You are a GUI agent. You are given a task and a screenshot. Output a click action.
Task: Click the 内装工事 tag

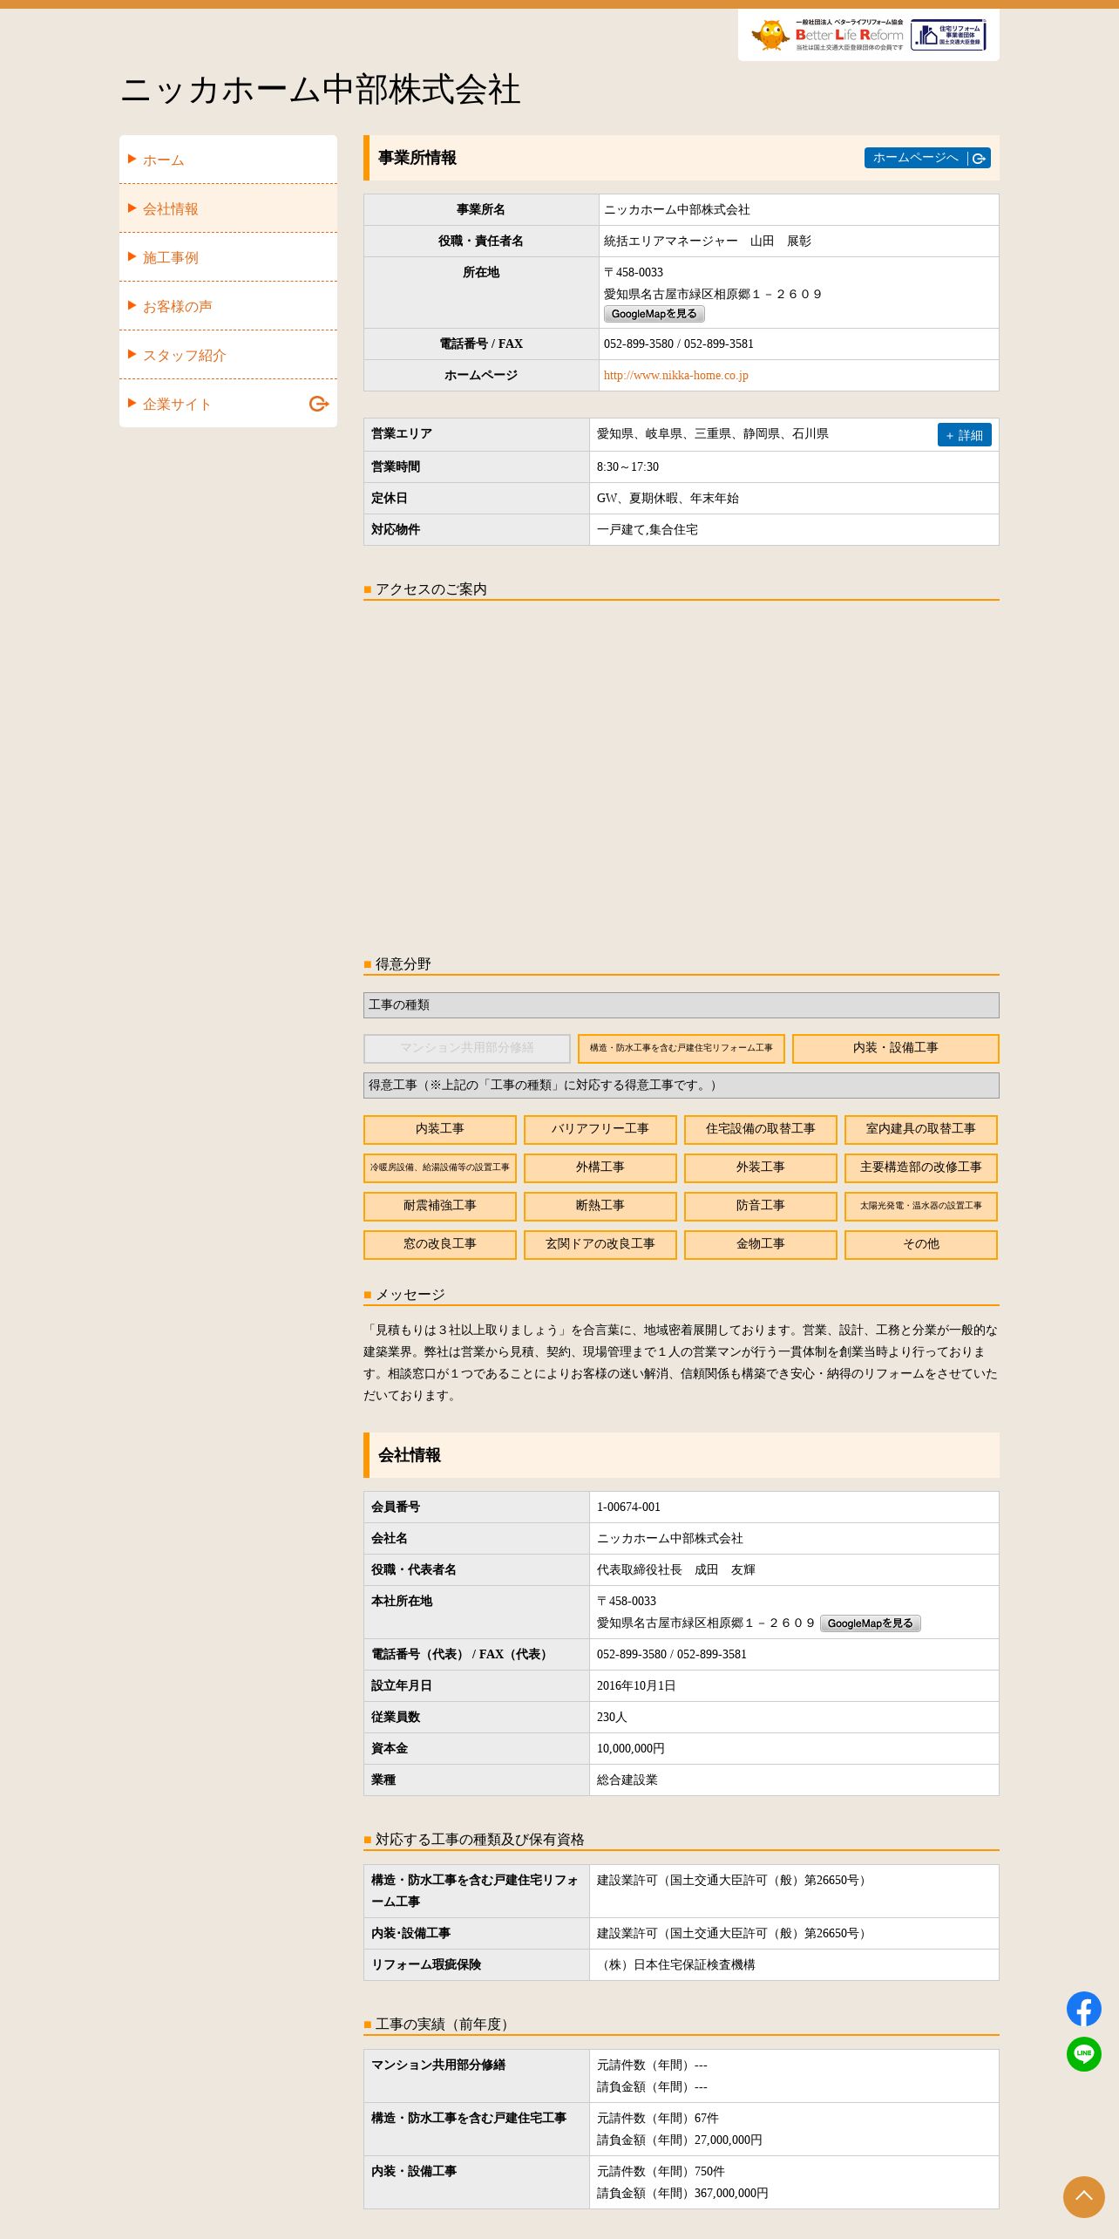point(440,1129)
